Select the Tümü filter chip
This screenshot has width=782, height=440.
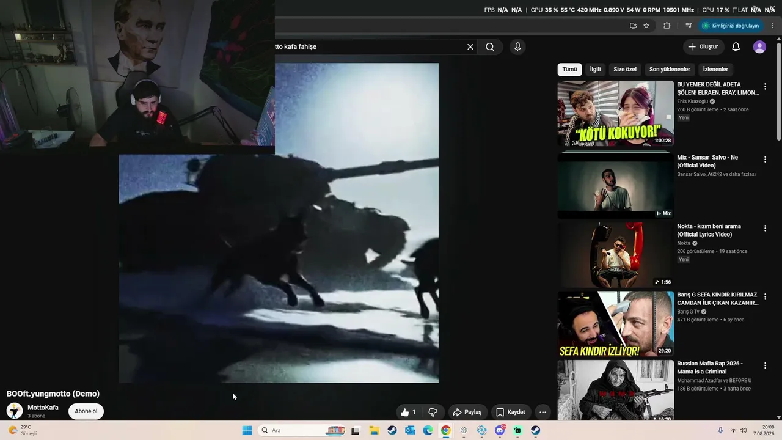[x=569, y=70]
